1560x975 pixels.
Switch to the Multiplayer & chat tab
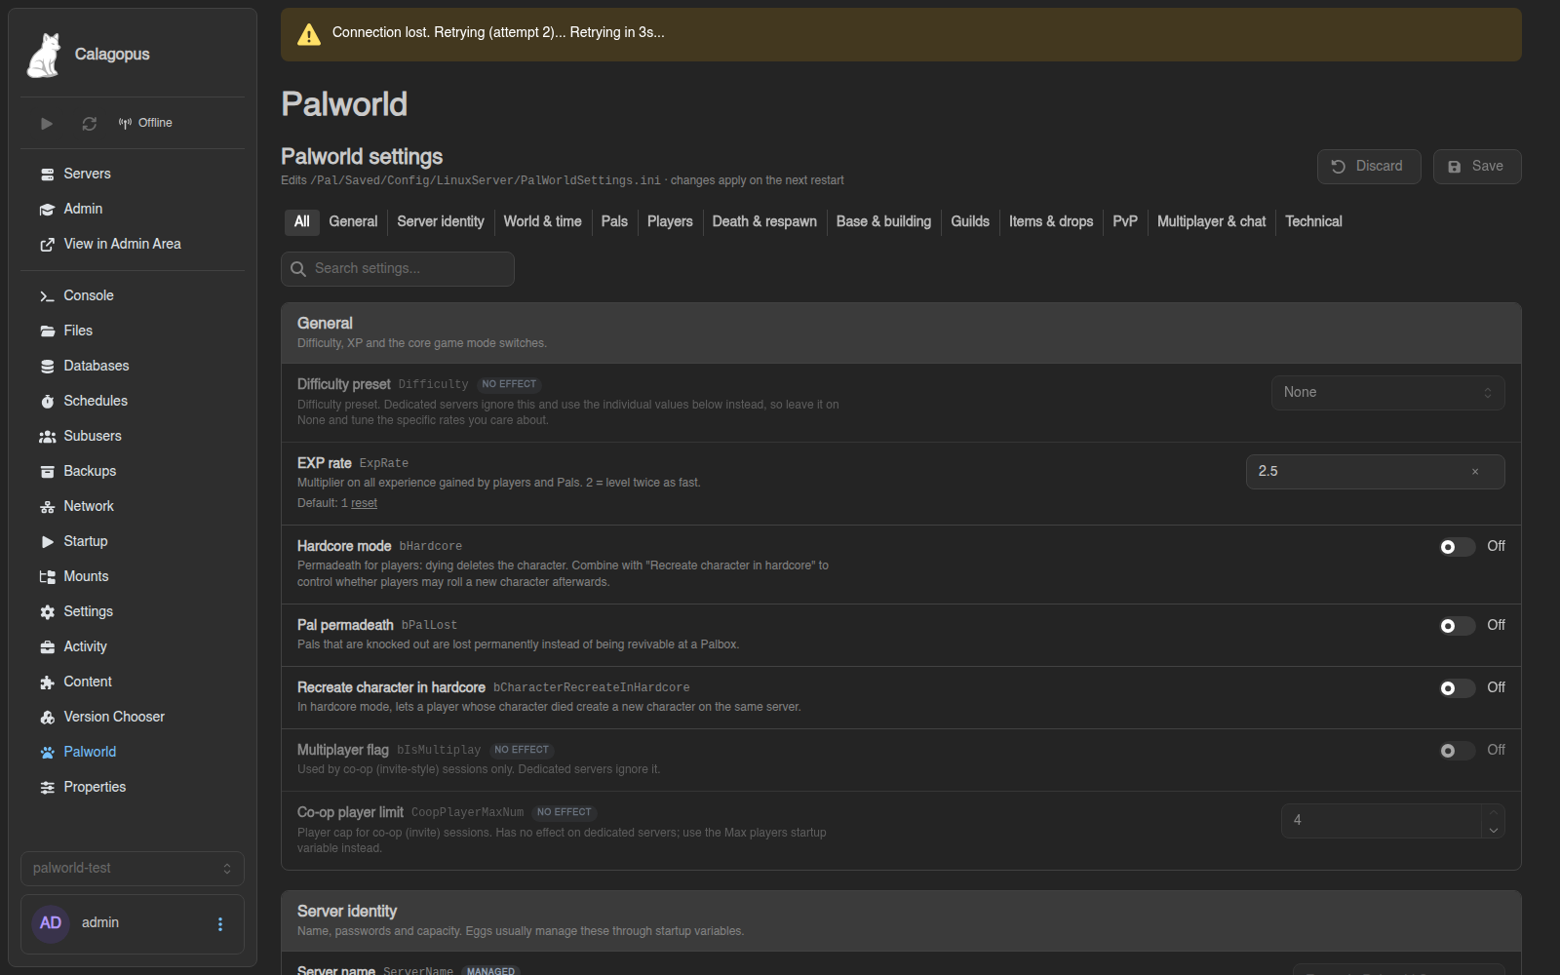1211,221
